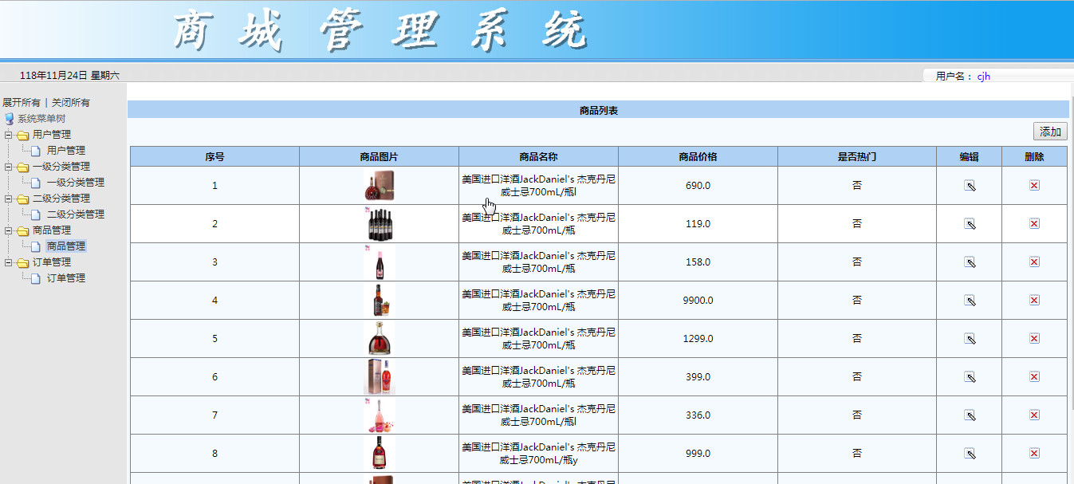Select 系统菜单树 root label
The width and height of the screenshot is (1074, 484).
pos(41,119)
